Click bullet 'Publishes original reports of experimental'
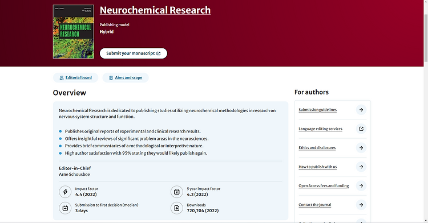This screenshot has height=223, width=428. [132, 131]
